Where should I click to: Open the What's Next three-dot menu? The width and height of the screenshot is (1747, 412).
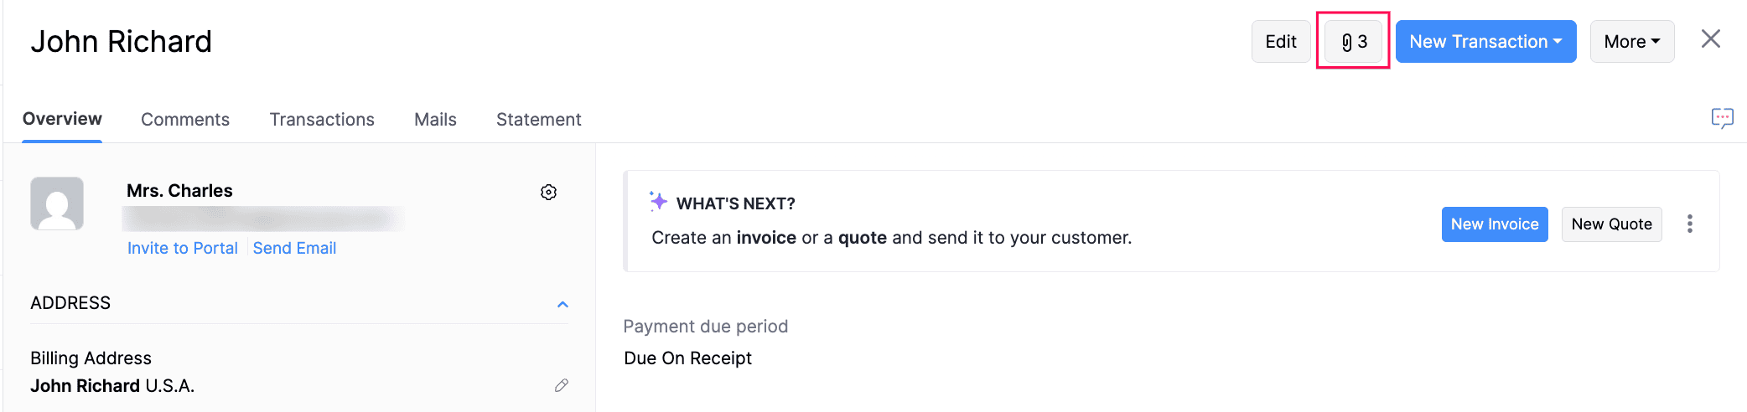pos(1689,224)
